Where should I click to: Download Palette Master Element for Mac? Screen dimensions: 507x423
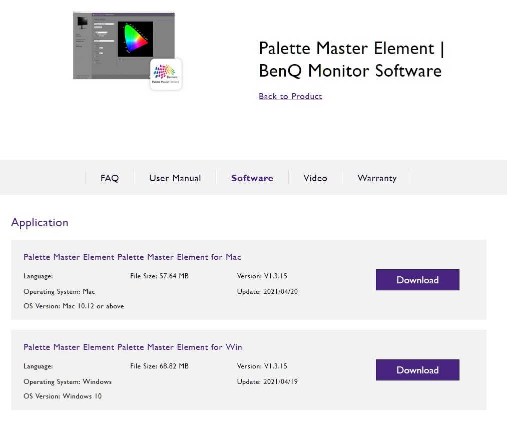click(x=417, y=280)
